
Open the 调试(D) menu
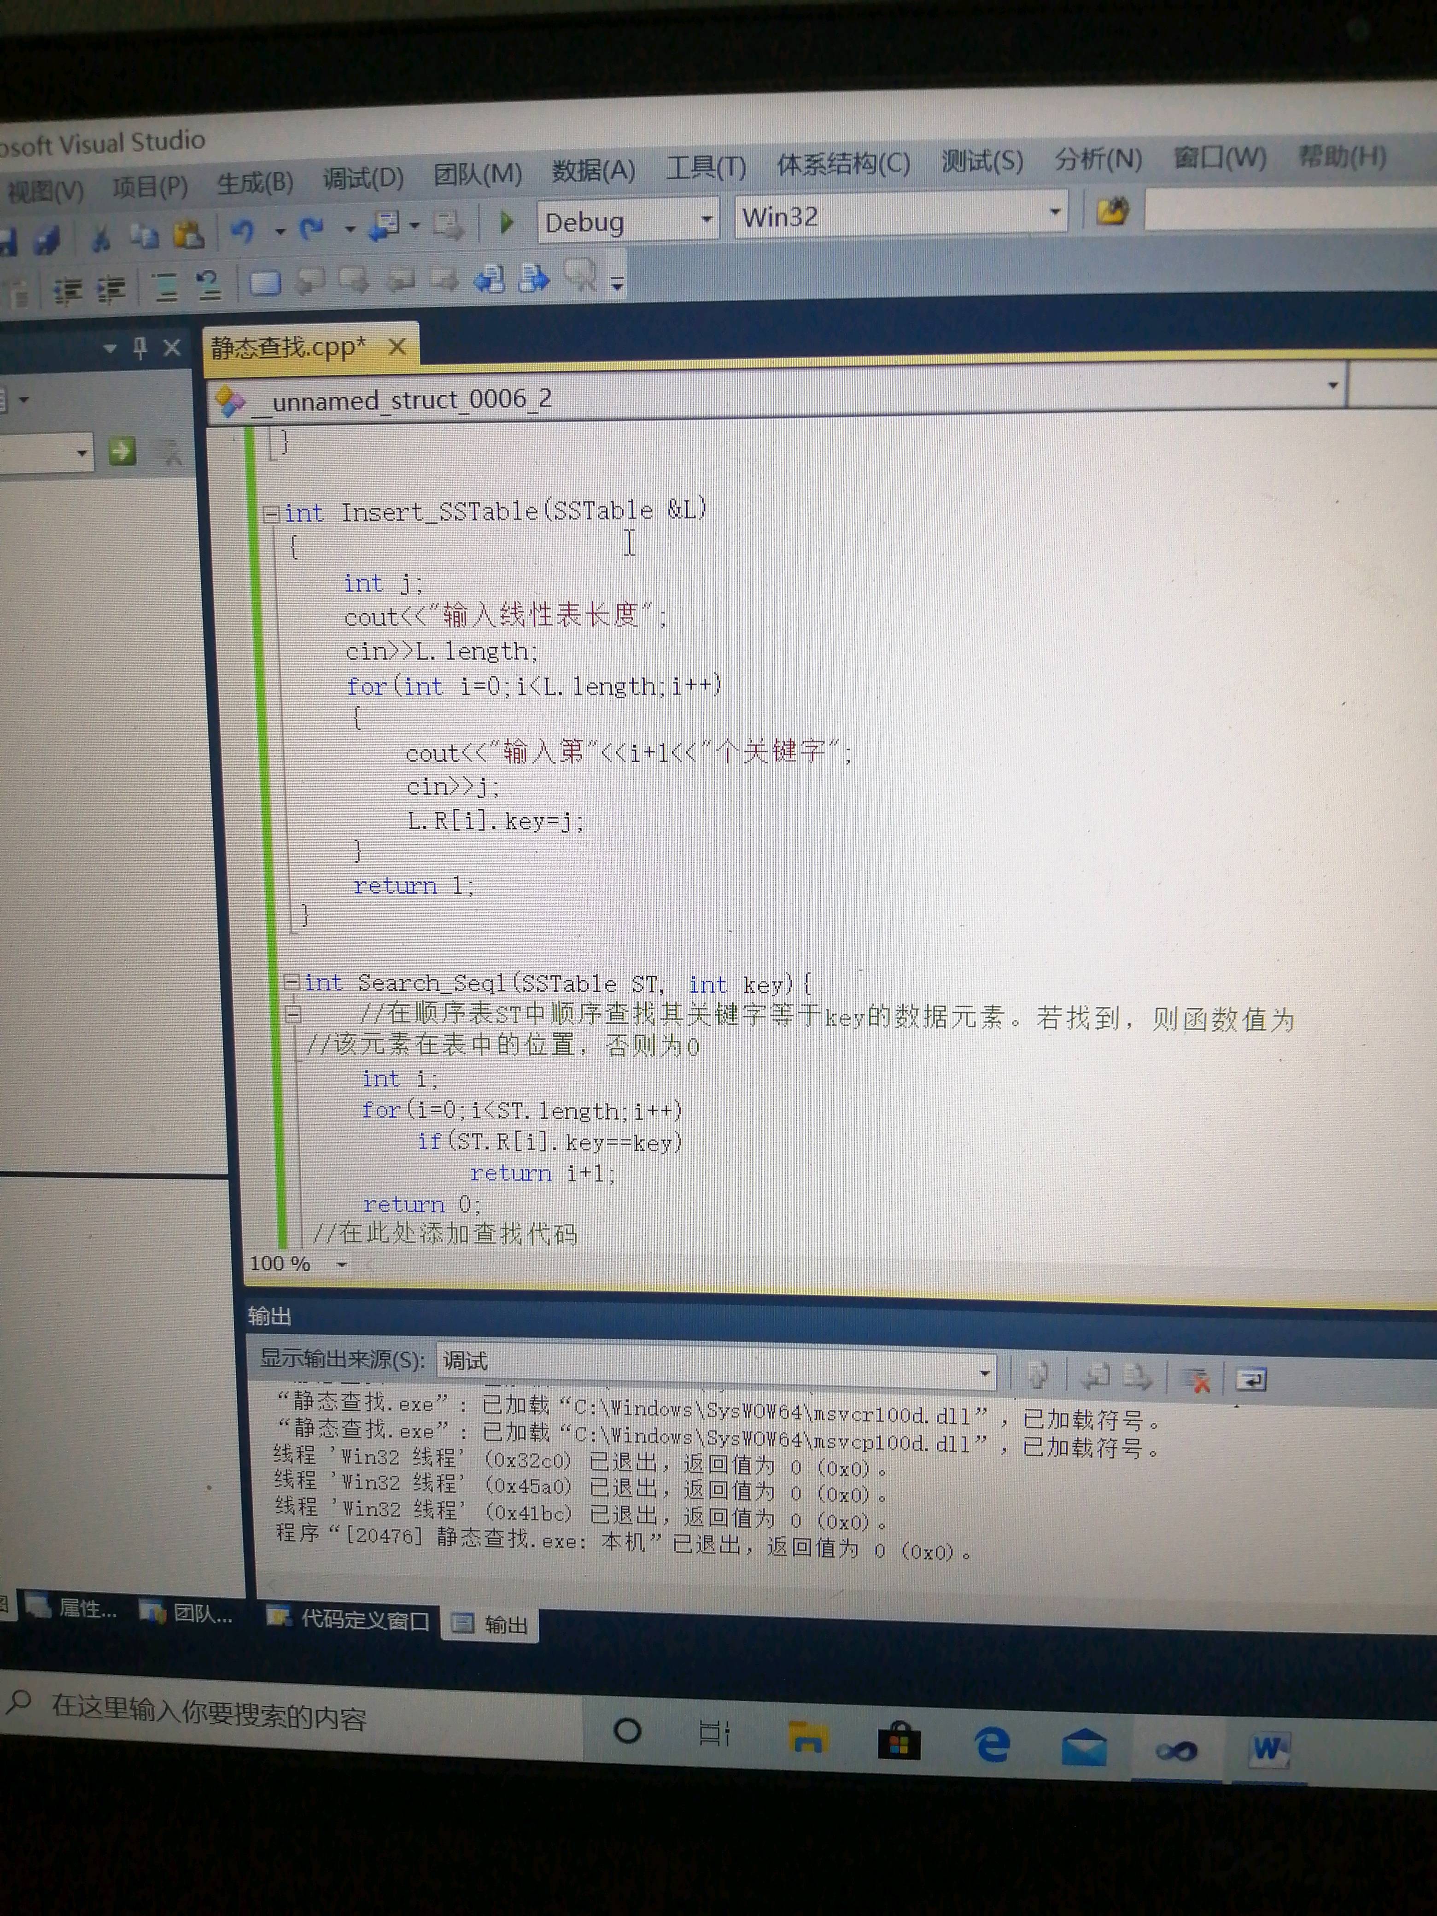coord(363,179)
